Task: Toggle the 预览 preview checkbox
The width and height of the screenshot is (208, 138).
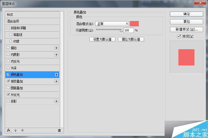Action: coord(179,37)
